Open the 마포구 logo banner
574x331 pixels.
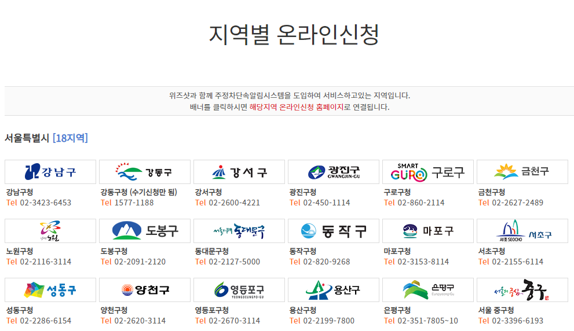pos(428,231)
